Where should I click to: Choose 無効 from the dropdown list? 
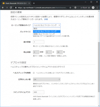point(47,29)
